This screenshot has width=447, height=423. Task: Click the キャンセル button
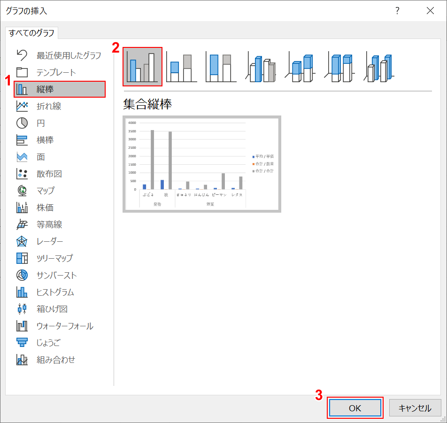pos(415,408)
